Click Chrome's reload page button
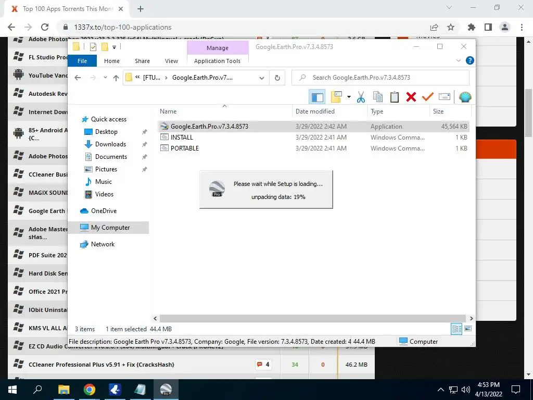The image size is (533, 400). pos(45,27)
